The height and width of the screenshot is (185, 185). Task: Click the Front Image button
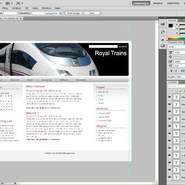click(x=74, y=13)
